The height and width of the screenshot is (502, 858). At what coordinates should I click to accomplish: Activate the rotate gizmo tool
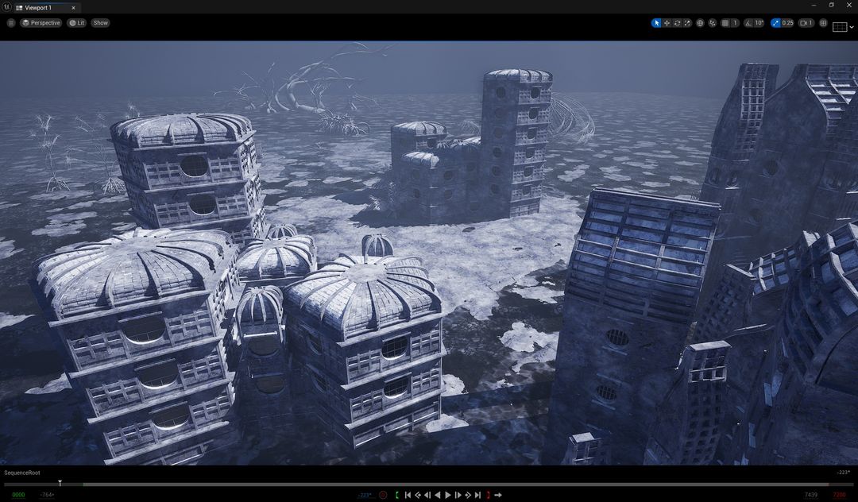coord(677,23)
